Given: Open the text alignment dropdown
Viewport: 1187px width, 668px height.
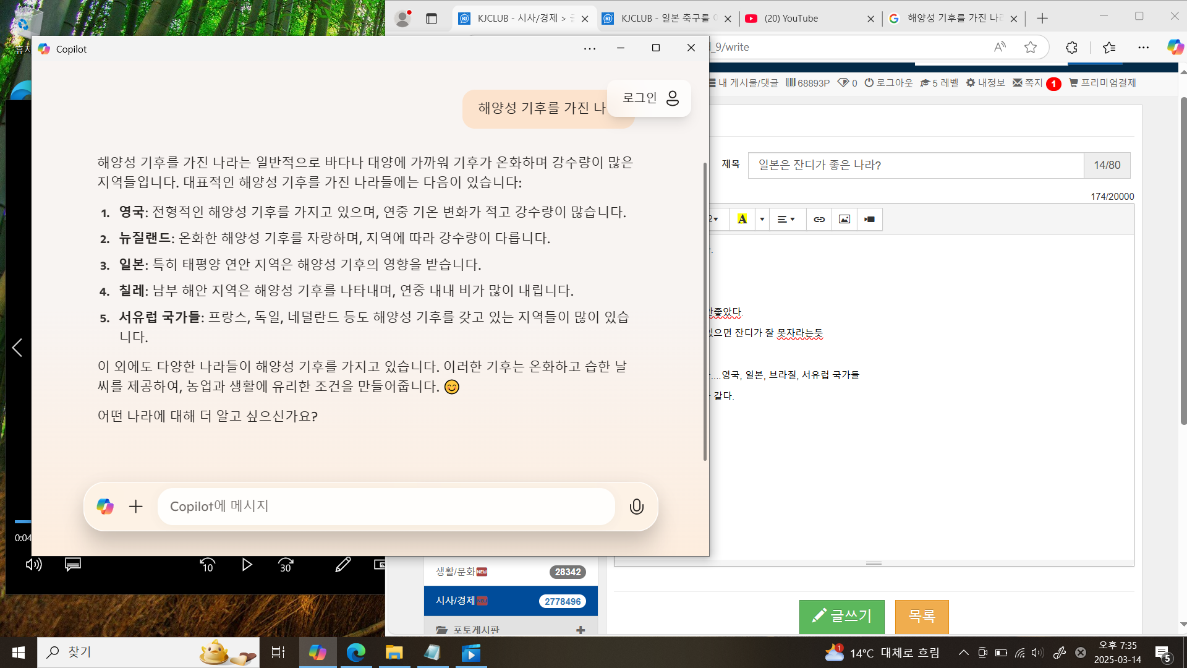Looking at the screenshot, I should click(786, 219).
